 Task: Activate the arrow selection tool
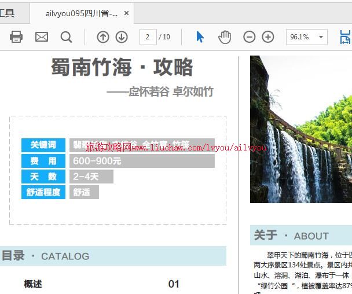coord(200,37)
